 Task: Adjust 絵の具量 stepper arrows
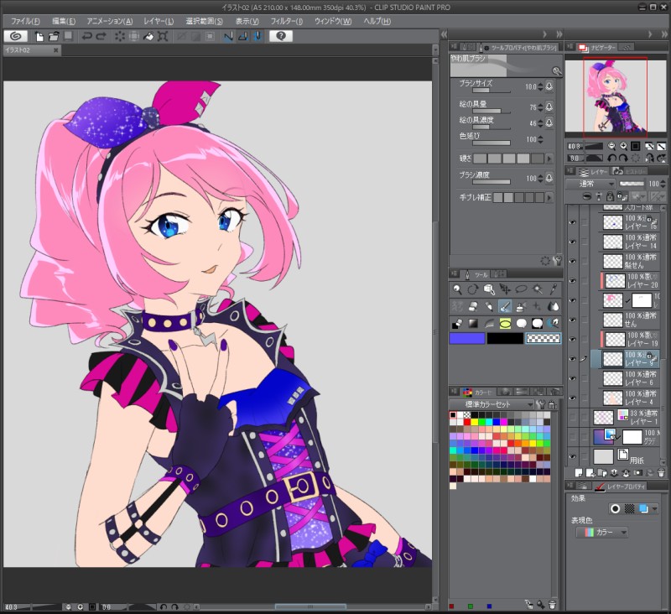tap(540, 107)
